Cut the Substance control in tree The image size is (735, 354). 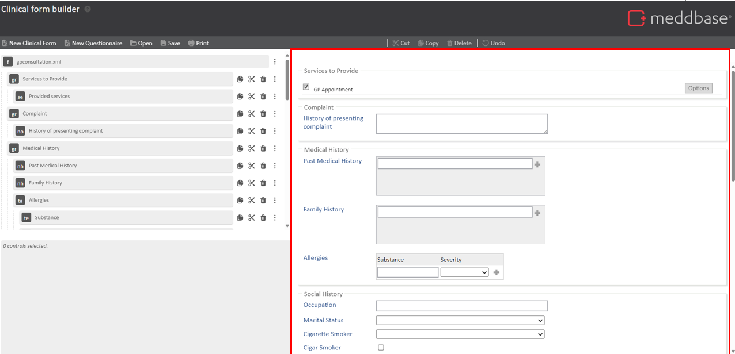(252, 217)
